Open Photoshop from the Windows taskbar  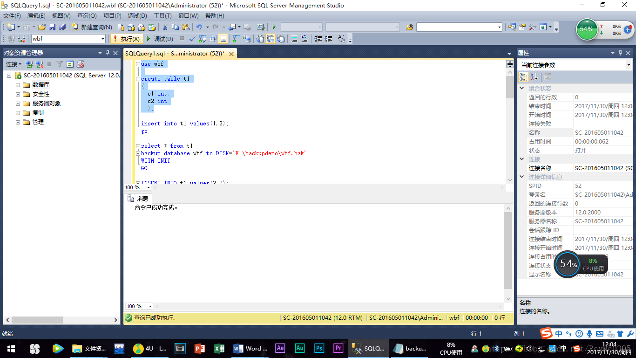coord(319,348)
